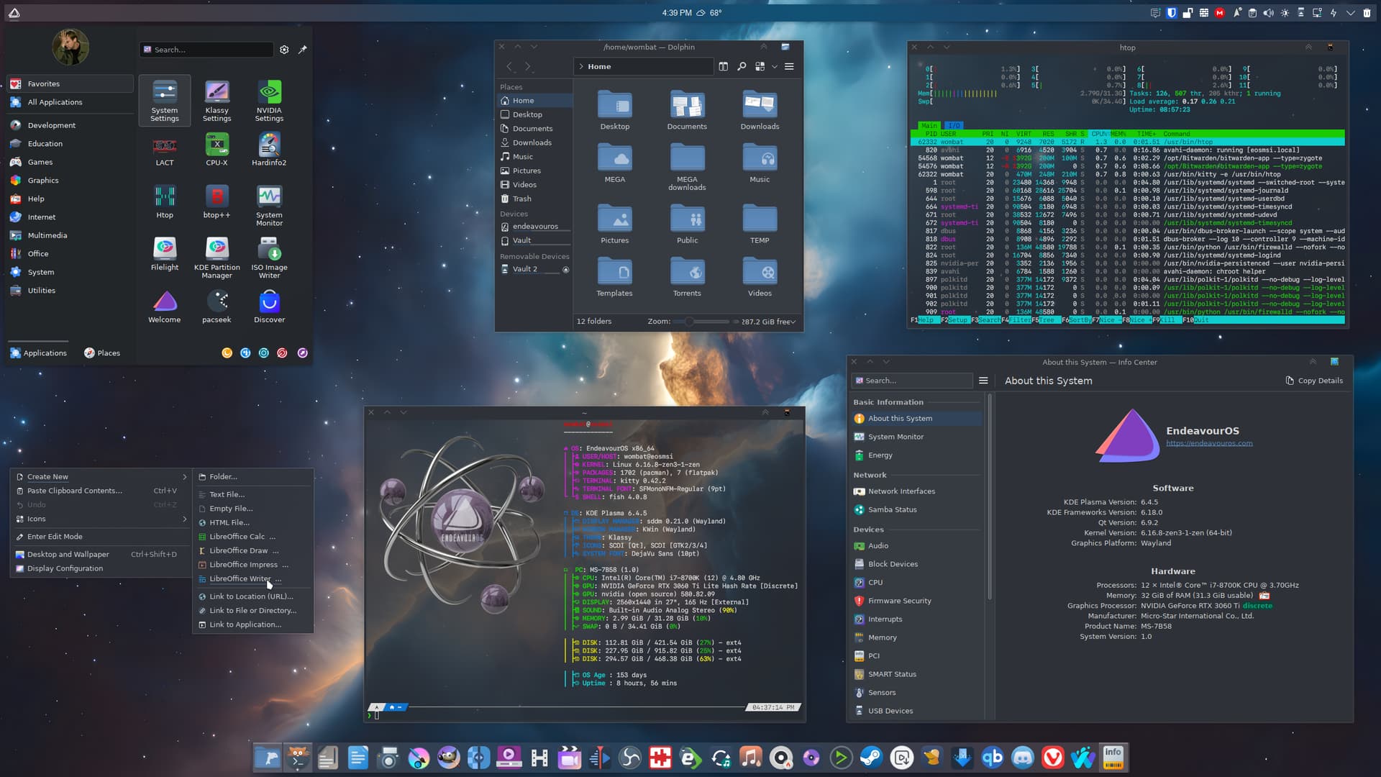The width and height of the screenshot is (1381, 777).
Task: Choose Desktop and Wallpaper context menu entry
Action: point(68,554)
